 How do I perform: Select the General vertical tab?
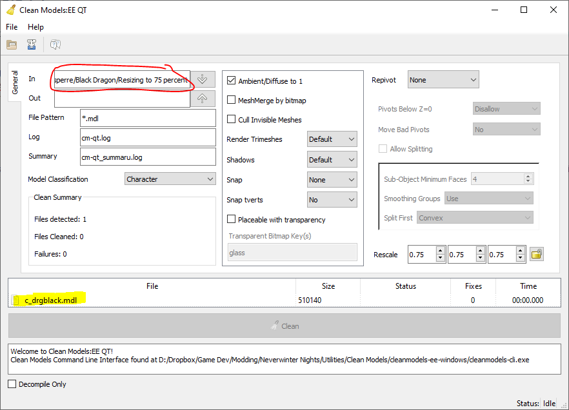point(15,83)
